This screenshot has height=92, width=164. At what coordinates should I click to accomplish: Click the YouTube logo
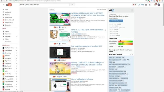click(x=8, y=5)
